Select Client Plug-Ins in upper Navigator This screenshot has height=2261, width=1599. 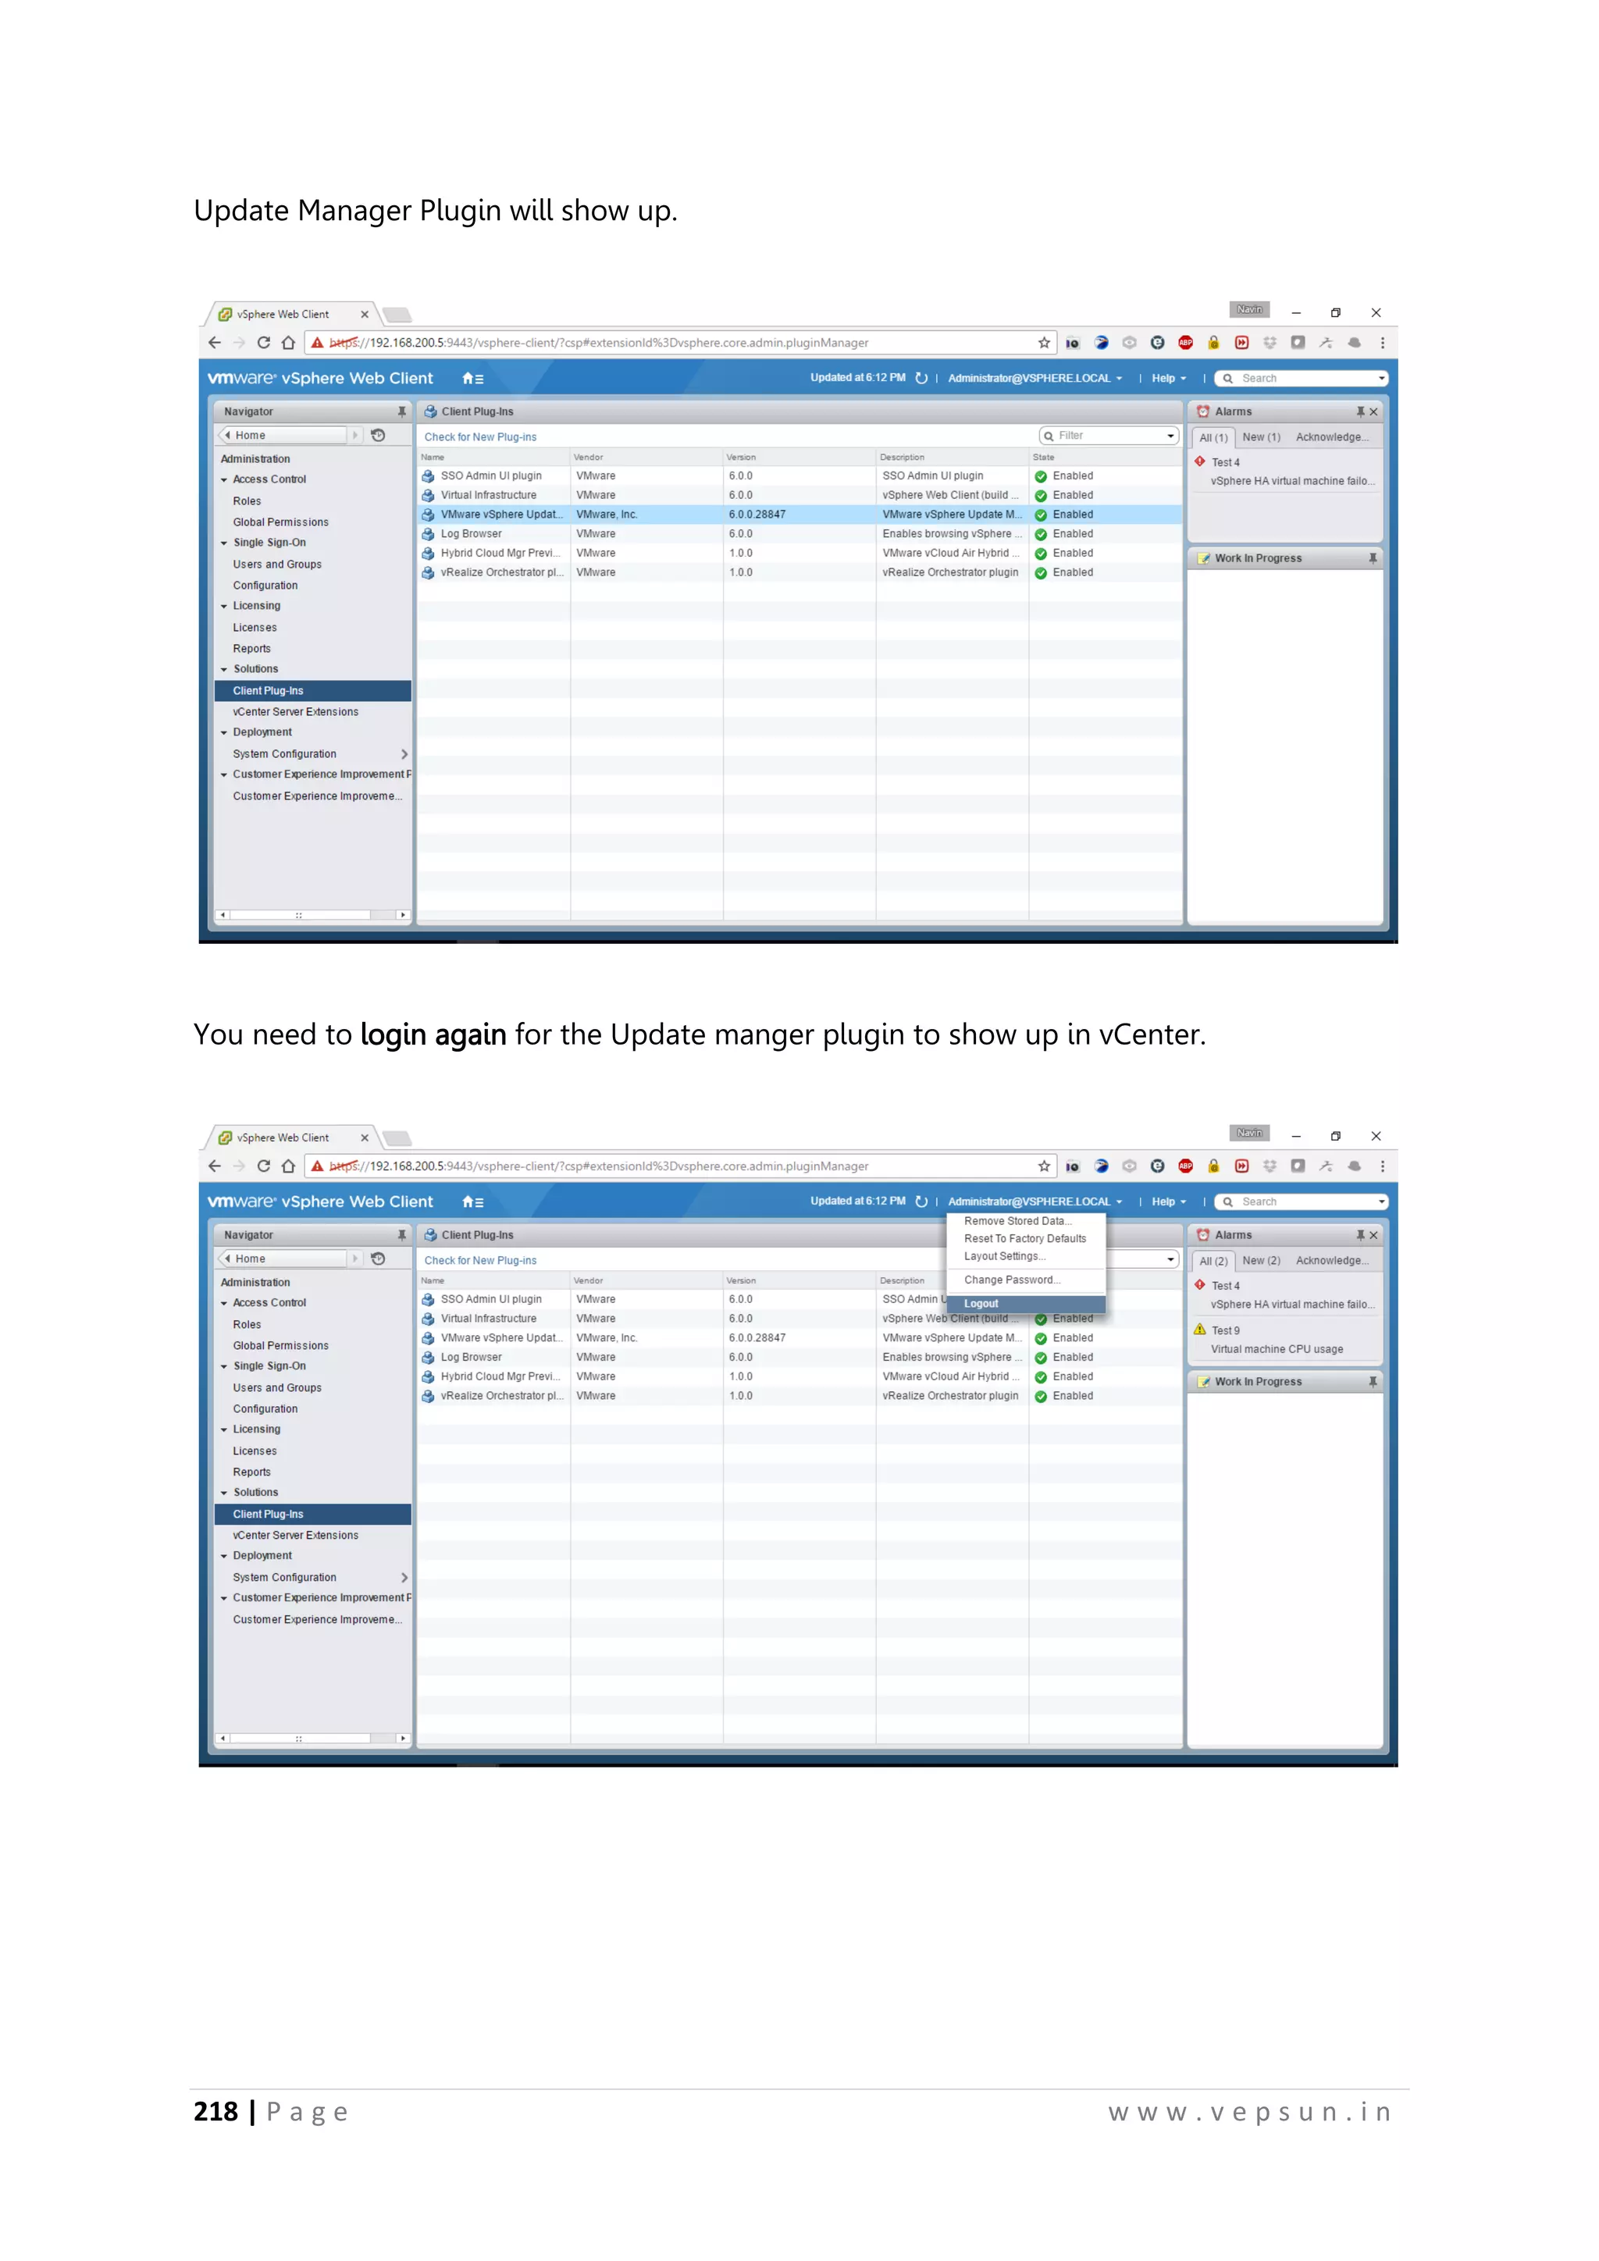[x=313, y=690]
